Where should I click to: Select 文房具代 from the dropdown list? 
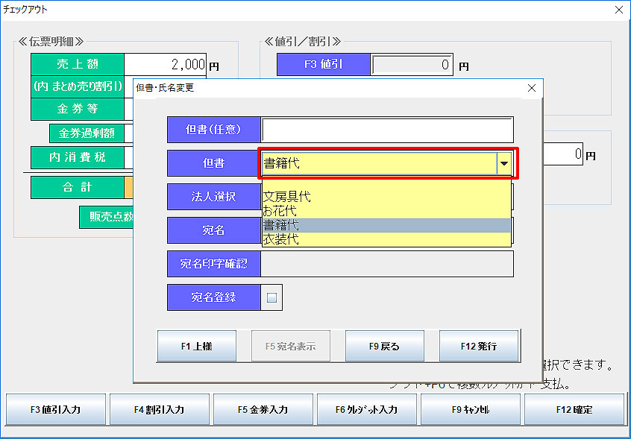coord(386,197)
